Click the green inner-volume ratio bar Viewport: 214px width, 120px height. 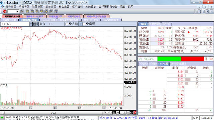coord(170,59)
